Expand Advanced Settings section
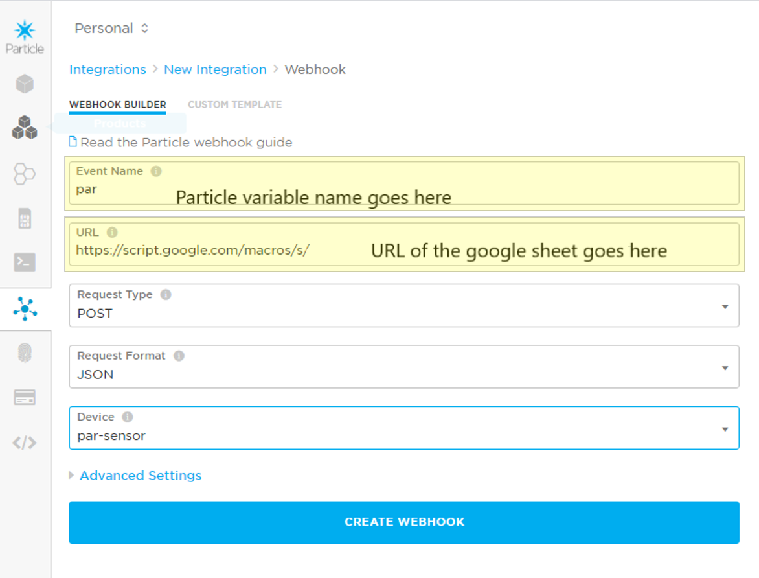759x578 pixels. tap(140, 476)
